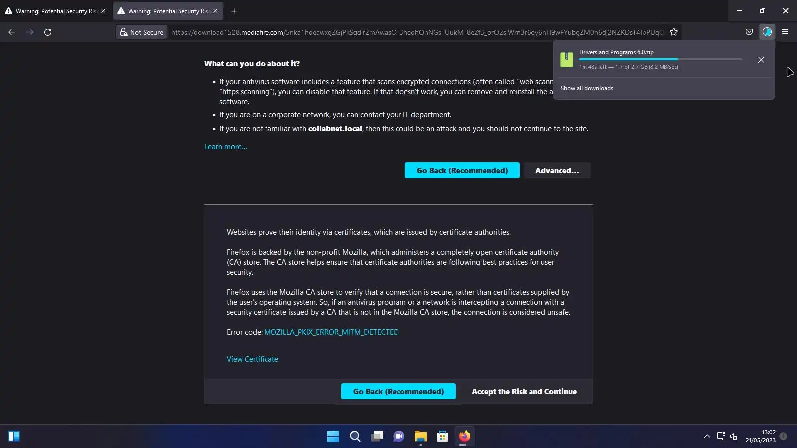The height and width of the screenshot is (448, 797).
Task: Open the clock and date panel
Action: (x=760, y=436)
